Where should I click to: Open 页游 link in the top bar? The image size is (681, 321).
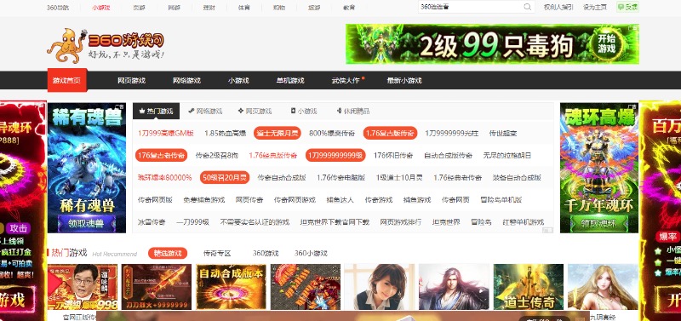(139, 8)
